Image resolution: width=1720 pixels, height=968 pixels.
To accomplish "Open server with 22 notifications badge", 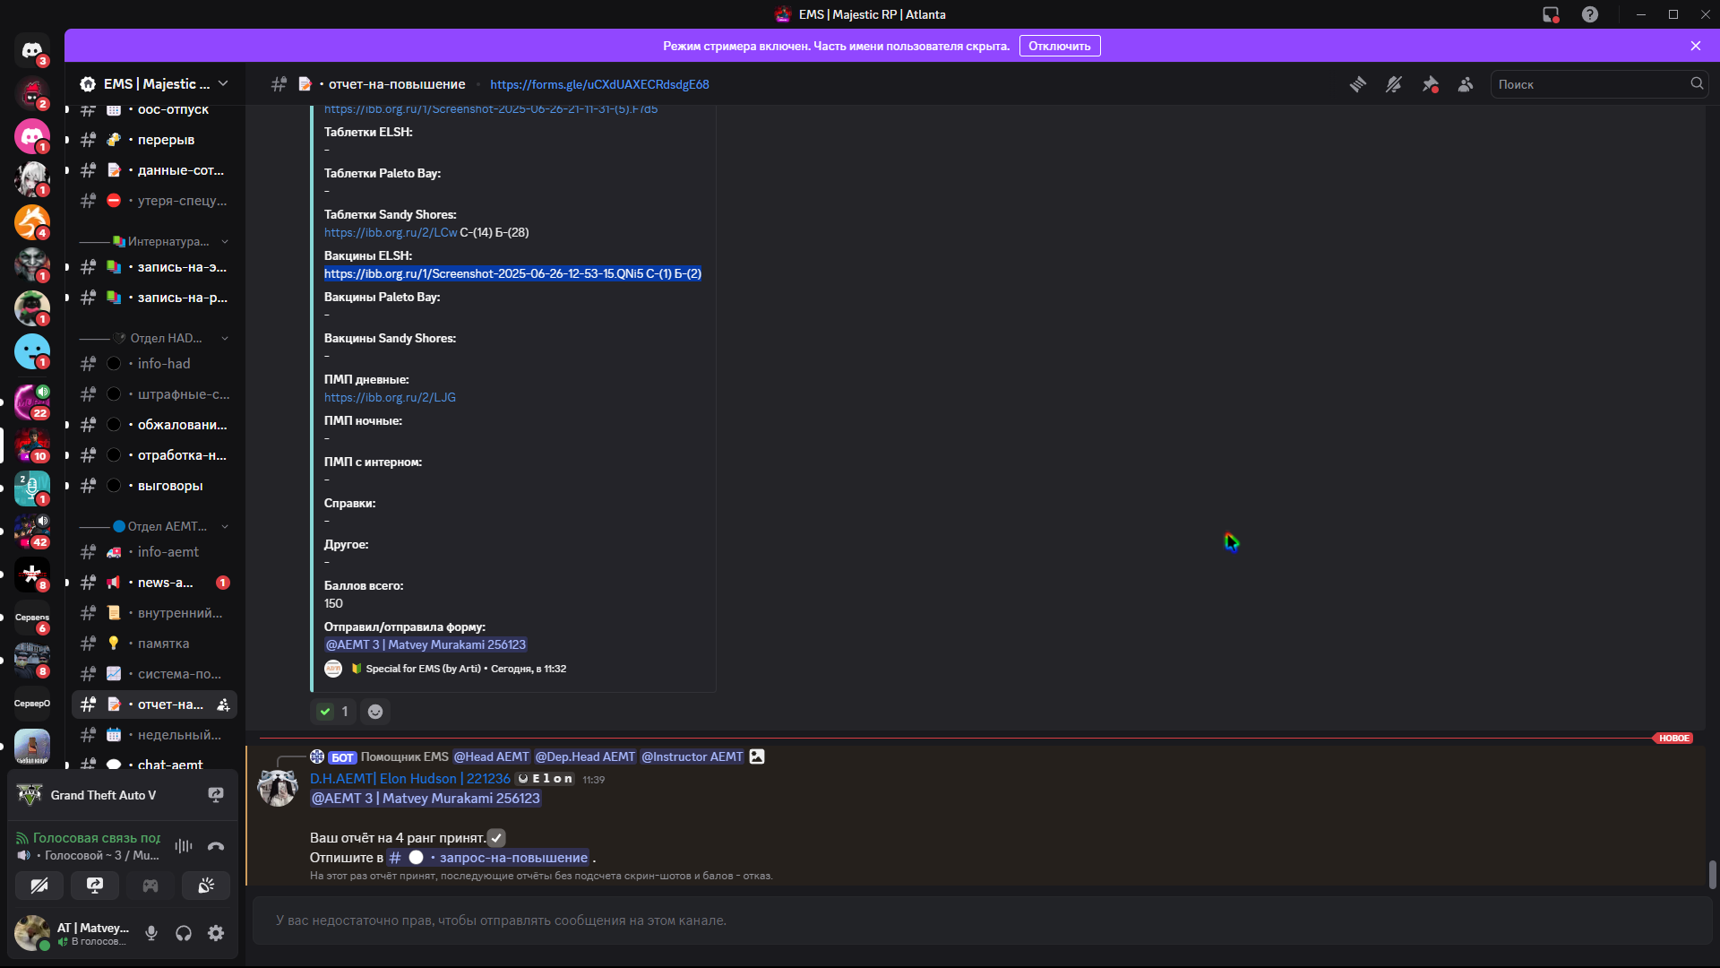I will coord(32,402).
